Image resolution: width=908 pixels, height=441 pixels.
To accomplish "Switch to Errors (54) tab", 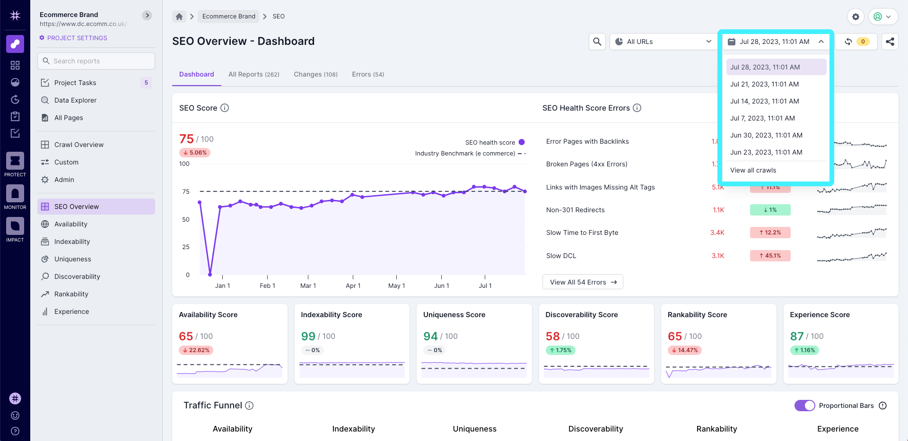I will [x=368, y=74].
